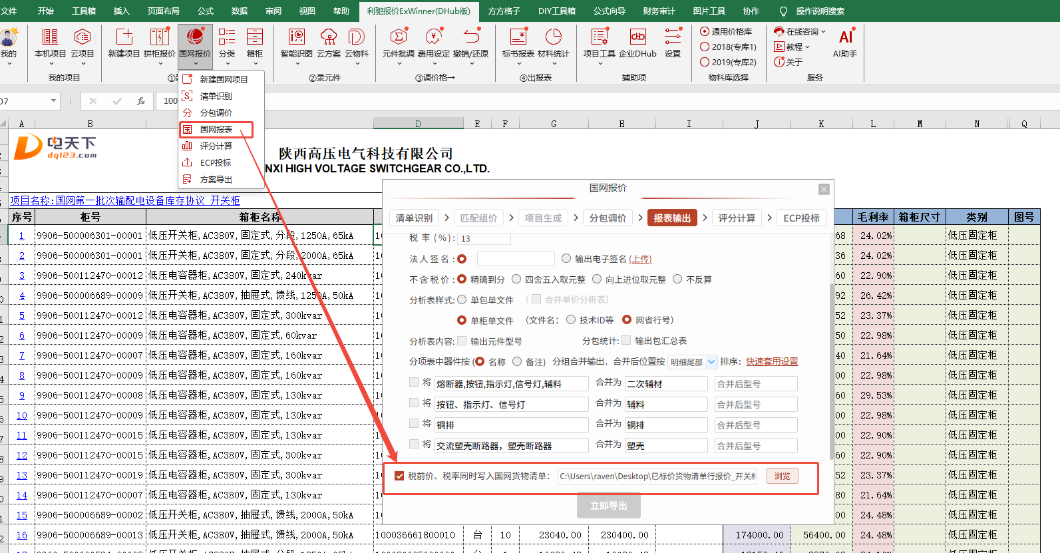Open the 项目名称 project title link
Viewport: 1060px width, 553px height.
pos(124,200)
